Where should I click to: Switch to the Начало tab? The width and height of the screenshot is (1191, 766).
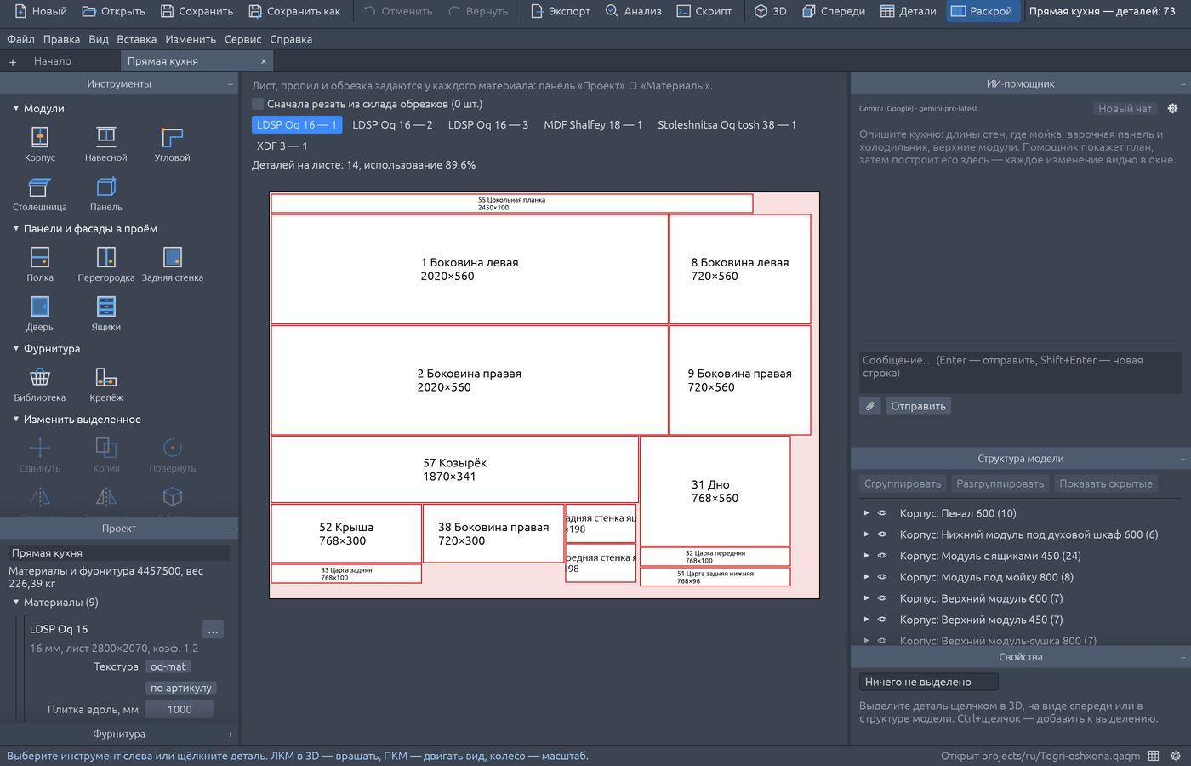(53, 61)
